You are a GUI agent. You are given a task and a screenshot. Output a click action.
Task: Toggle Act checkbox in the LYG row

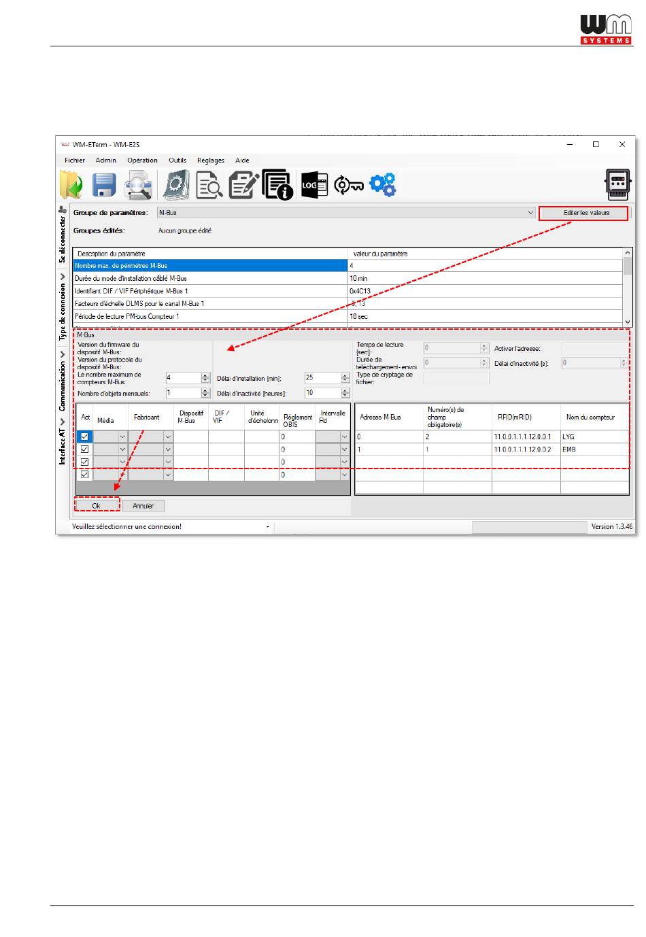tap(85, 437)
